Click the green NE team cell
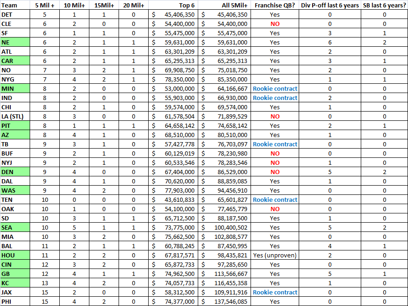This screenshot has width=408, height=306. pyautogui.click(x=15, y=43)
